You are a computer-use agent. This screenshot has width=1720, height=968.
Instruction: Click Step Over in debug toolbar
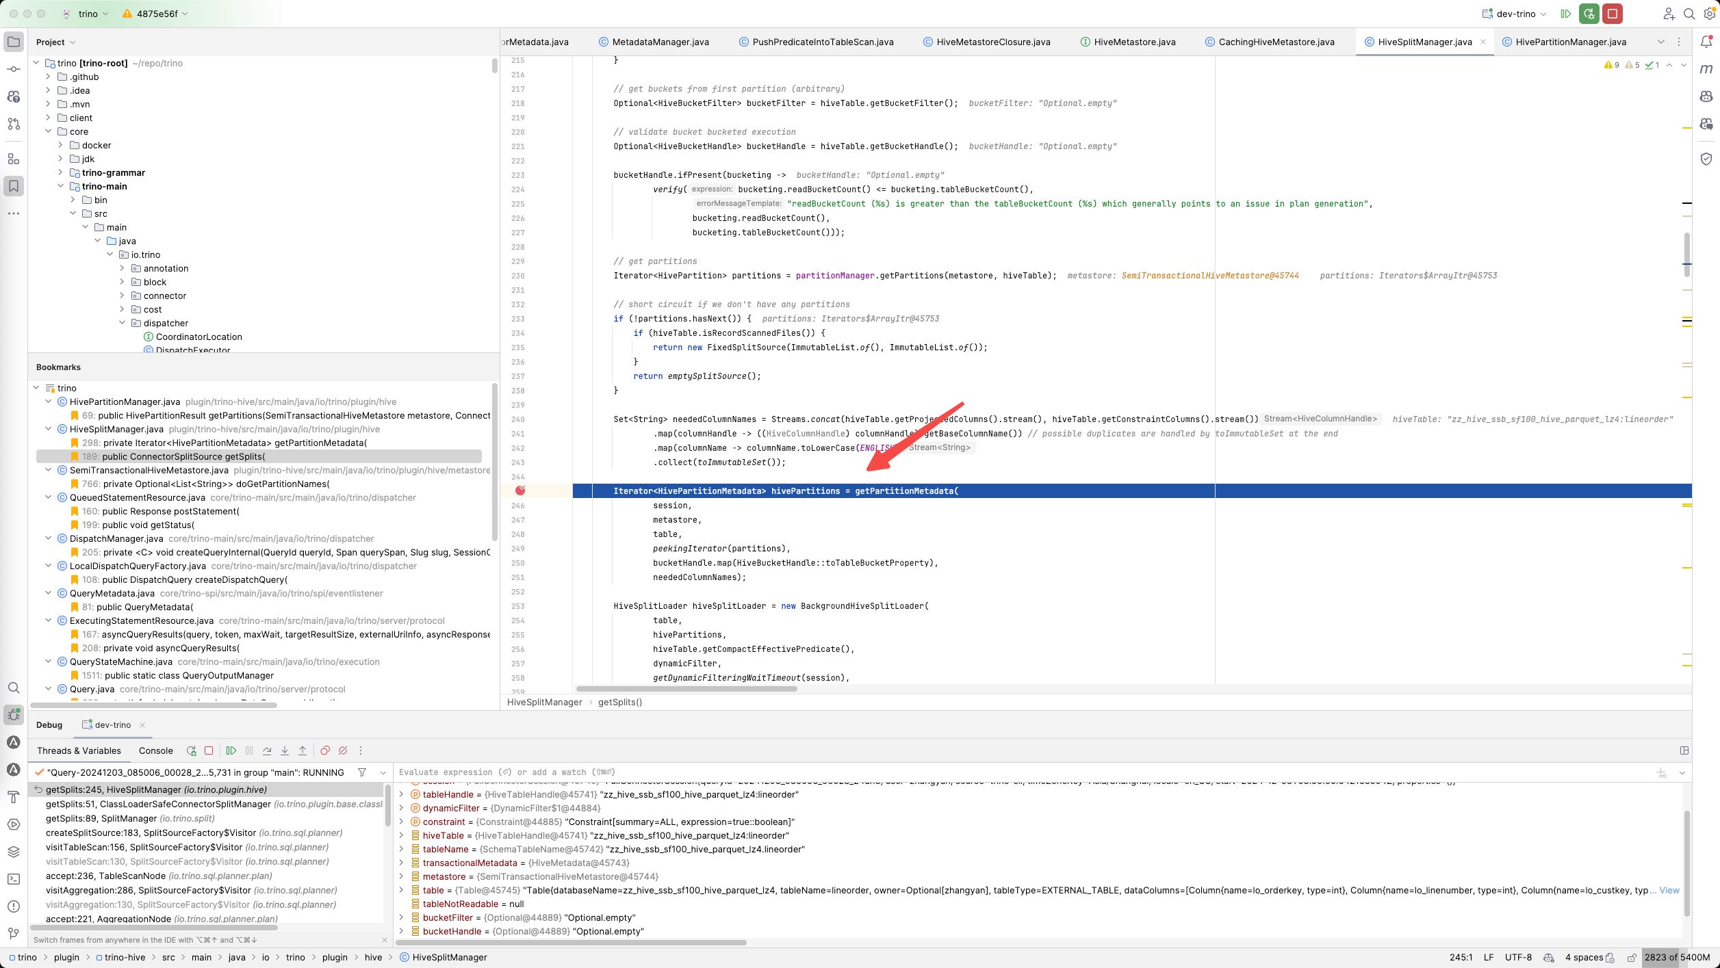point(267,750)
